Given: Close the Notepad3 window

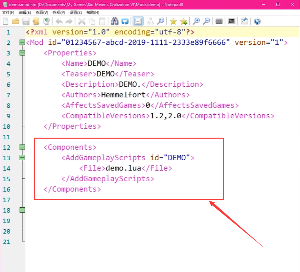Looking at the screenshot, I should 292,4.
